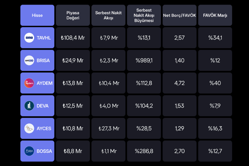The width and height of the screenshot is (249, 166).
Task: Click Serbest Nakit Akışı Büyümesi header
Action: (x=144, y=15)
